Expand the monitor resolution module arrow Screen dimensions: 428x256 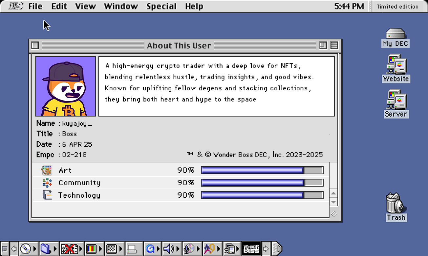120,249
